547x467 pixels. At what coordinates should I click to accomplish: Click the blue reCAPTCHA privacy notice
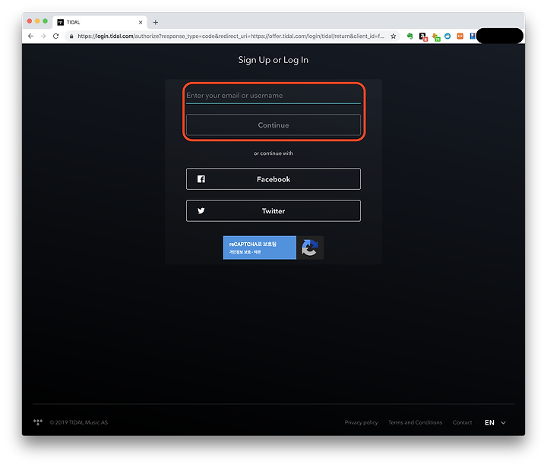pyautogui.click(x=260, y=248)
